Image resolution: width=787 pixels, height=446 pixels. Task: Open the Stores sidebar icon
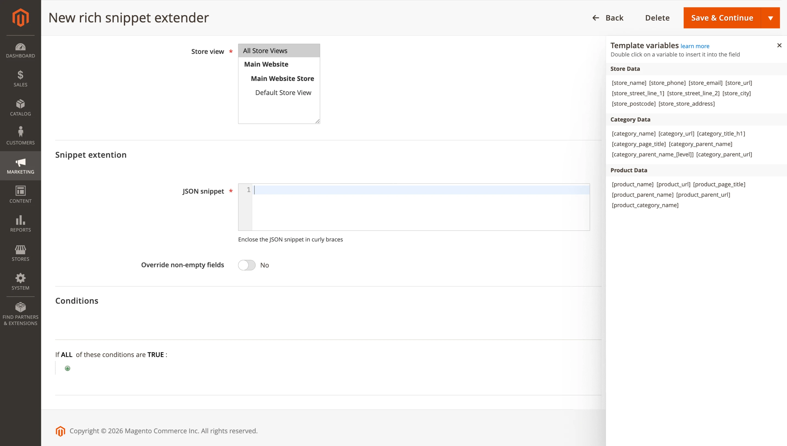[x=20, y=253]
